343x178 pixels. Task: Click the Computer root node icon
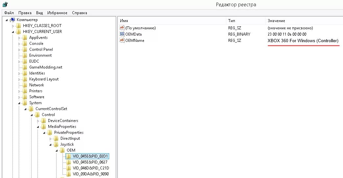click(x=13, y=20)
